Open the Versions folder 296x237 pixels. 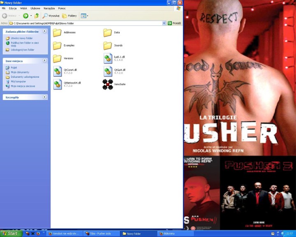pos(63,58)
